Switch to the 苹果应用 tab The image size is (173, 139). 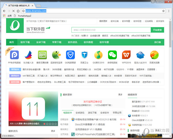point(117,113)
